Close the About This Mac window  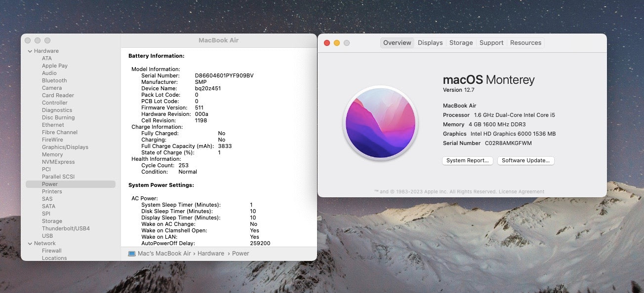327,43
